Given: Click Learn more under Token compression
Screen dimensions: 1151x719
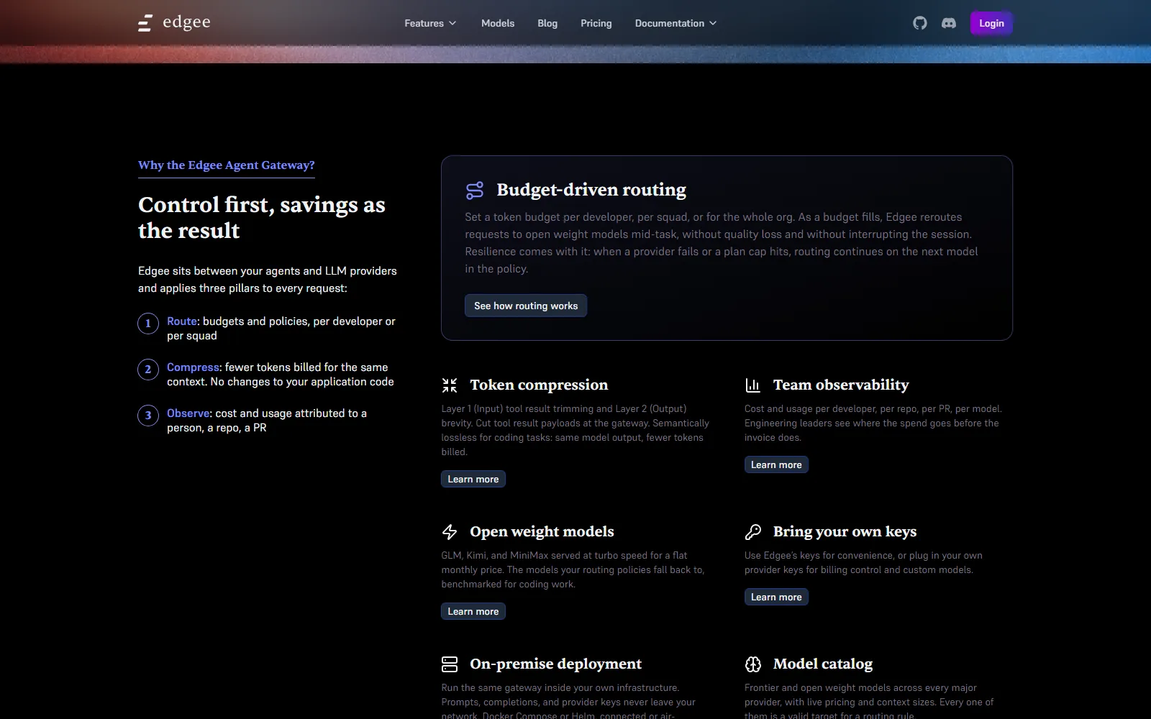Looking at the screenshot, I should point(473,479).
